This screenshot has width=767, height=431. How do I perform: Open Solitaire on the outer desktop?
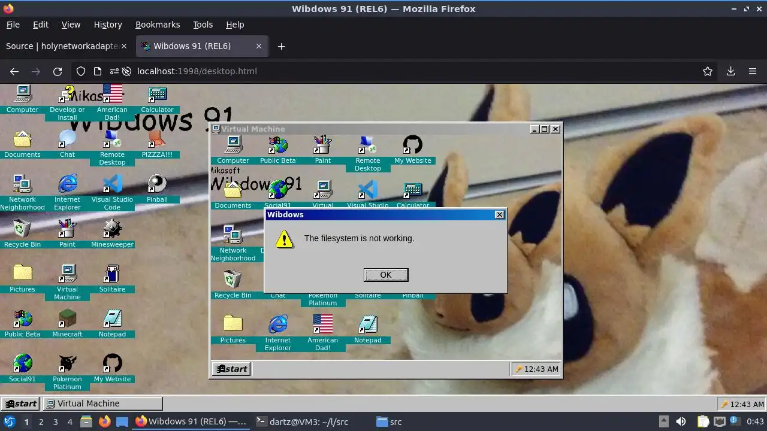click(x=112, y=278)
